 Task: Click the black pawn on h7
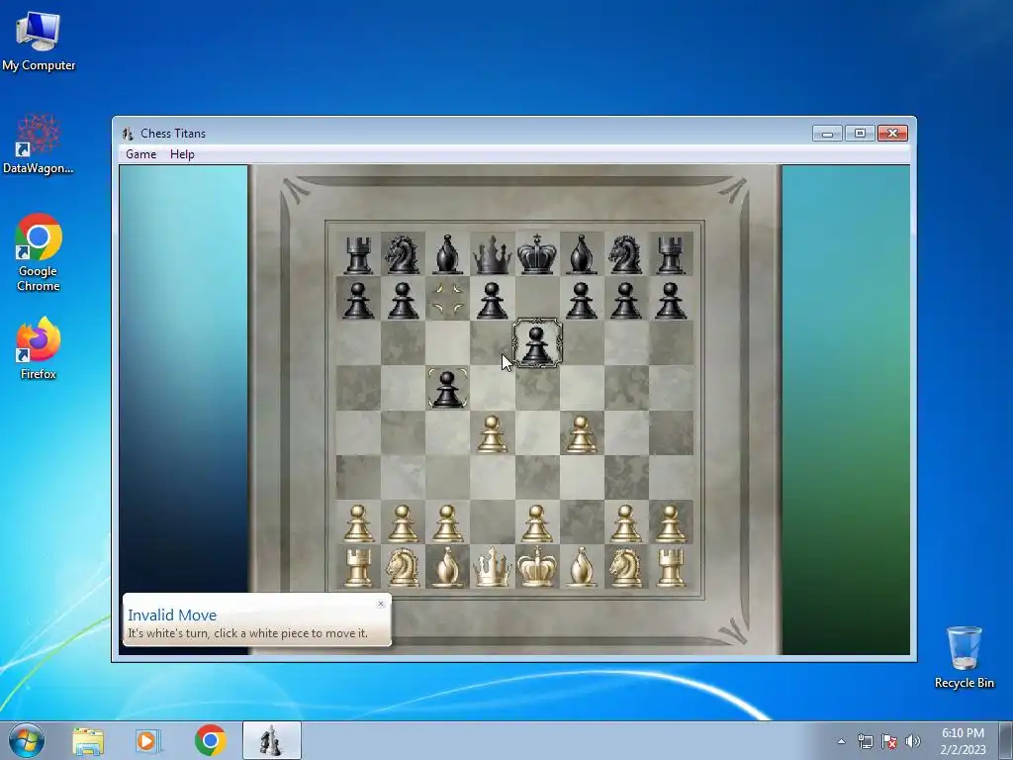coord(671,300)
